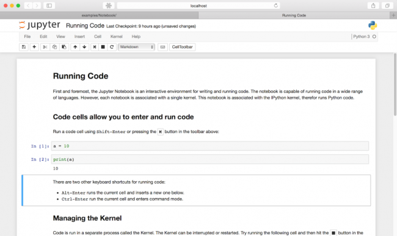Click heading Code cells allow you to enter
This screenshot has width=397, height=236.
tap(123, 117)
